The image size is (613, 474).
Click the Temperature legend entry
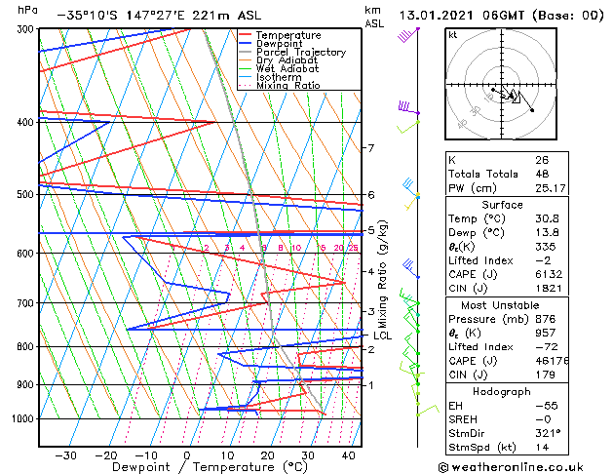click(288, 35)
